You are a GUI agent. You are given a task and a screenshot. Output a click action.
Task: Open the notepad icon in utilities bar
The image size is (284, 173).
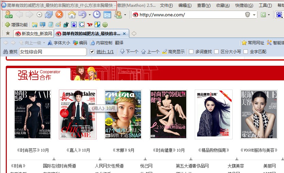tap(50, 25)
